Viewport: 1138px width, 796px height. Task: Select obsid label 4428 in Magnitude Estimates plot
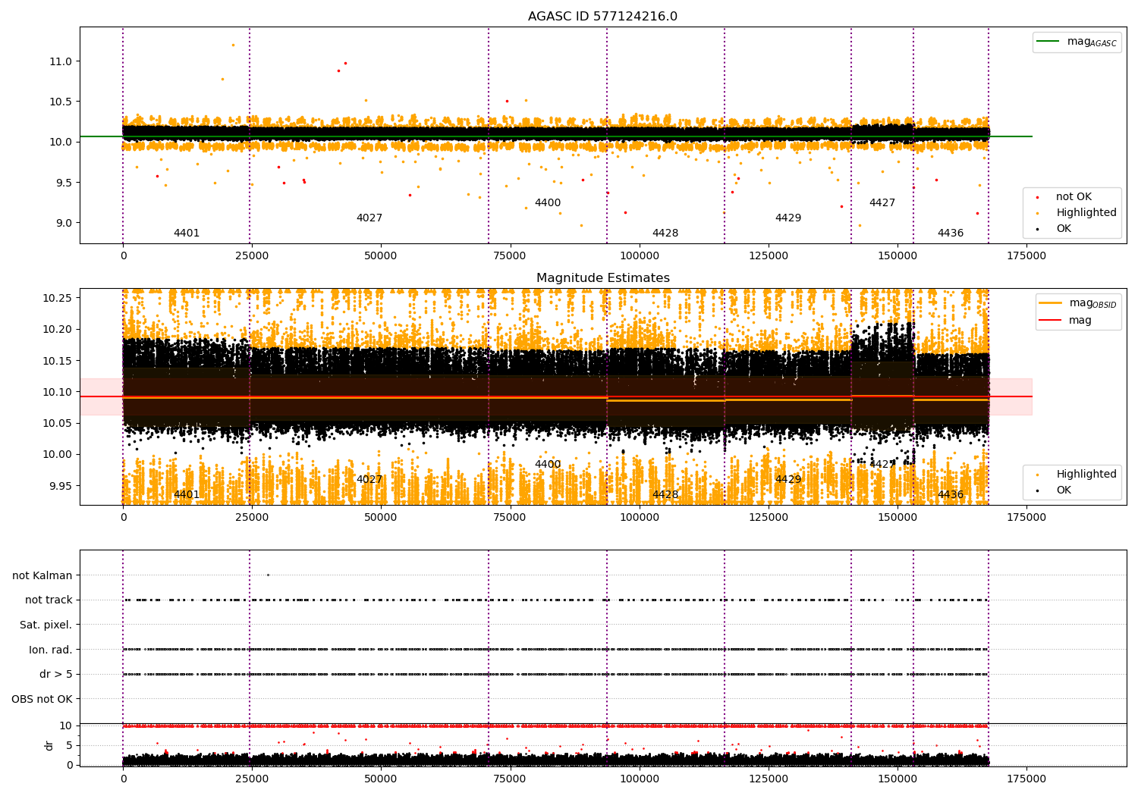665,495
